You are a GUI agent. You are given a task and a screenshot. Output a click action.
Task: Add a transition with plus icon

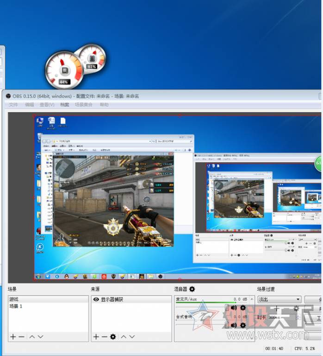coord(277,308)
